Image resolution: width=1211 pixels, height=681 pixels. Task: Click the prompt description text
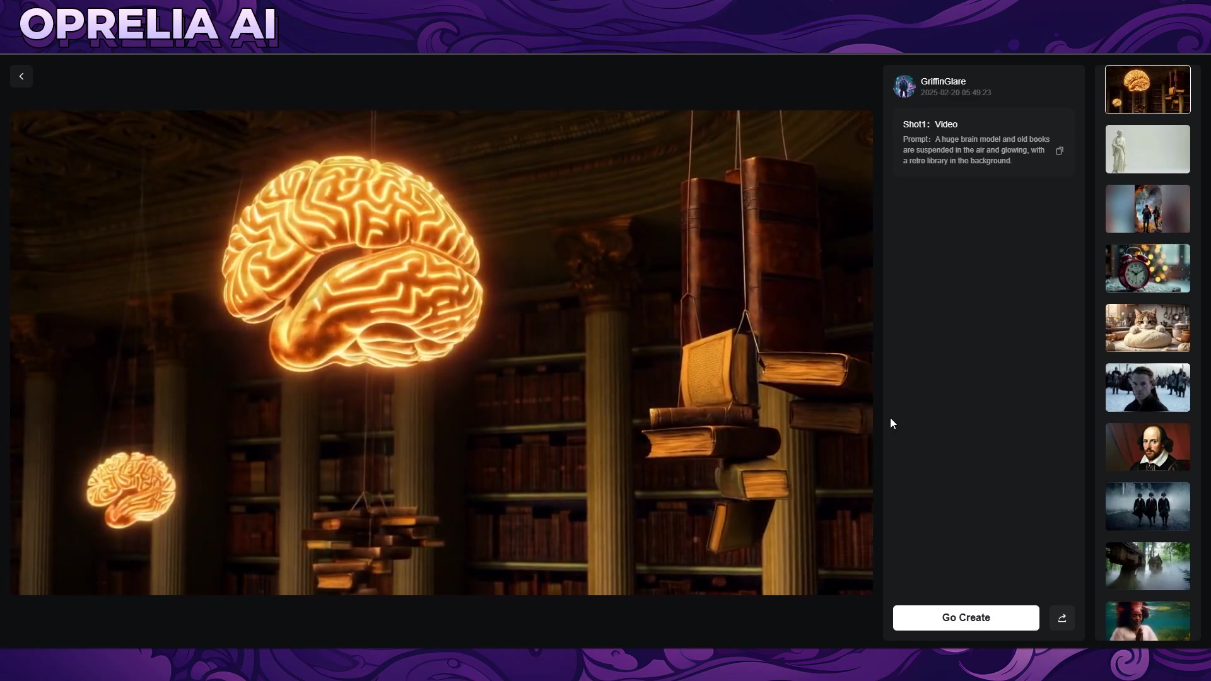point(976,150)
